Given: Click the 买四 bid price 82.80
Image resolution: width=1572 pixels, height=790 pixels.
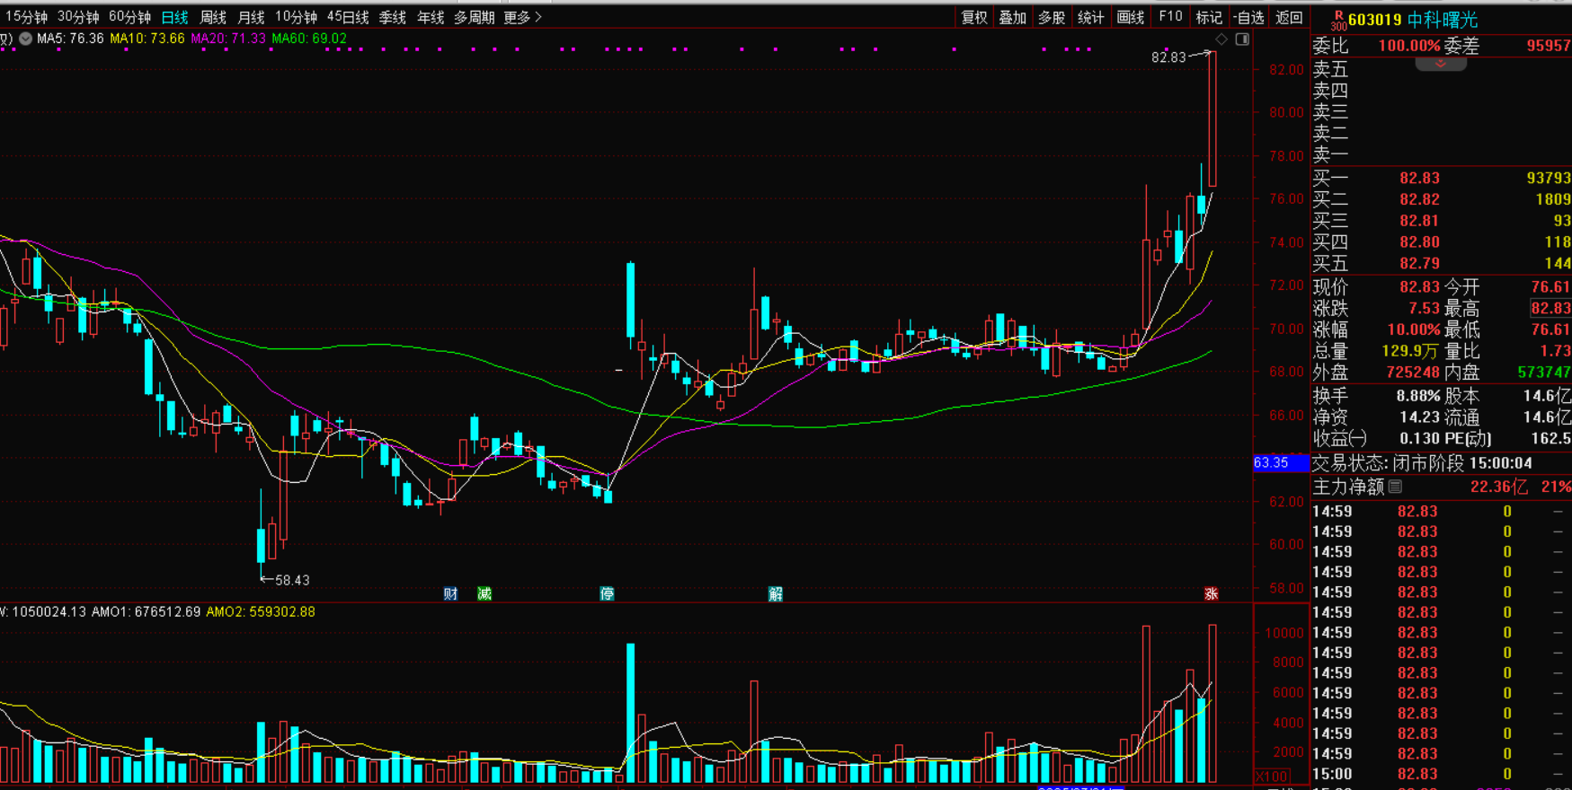Looking at the screenshot, I should coord(1419,242).
